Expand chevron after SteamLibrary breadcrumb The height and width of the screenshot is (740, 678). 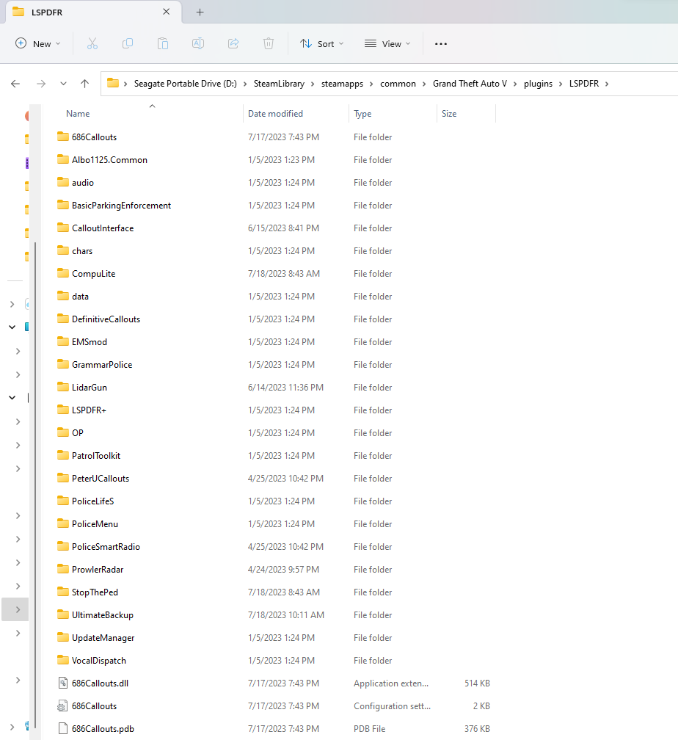313,84
